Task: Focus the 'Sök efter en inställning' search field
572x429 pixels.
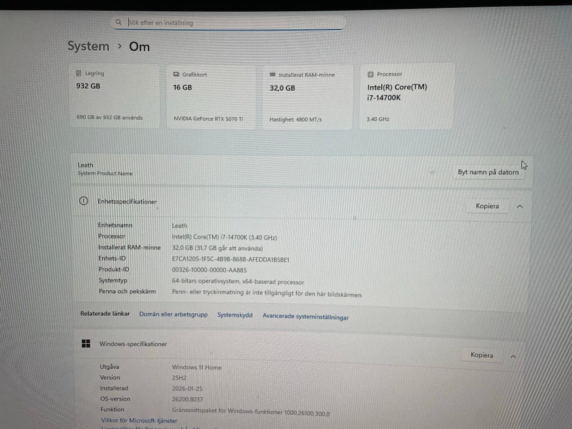Action: tap(228, 22)
